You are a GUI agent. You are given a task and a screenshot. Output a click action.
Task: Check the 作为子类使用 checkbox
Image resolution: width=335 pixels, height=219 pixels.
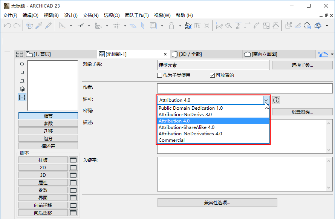click(159, 75)
